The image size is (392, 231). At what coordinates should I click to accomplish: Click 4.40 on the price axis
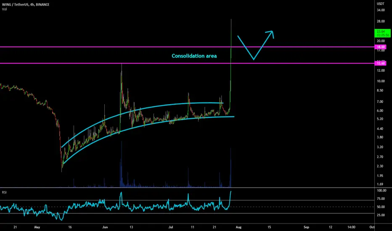coord(380,129)
